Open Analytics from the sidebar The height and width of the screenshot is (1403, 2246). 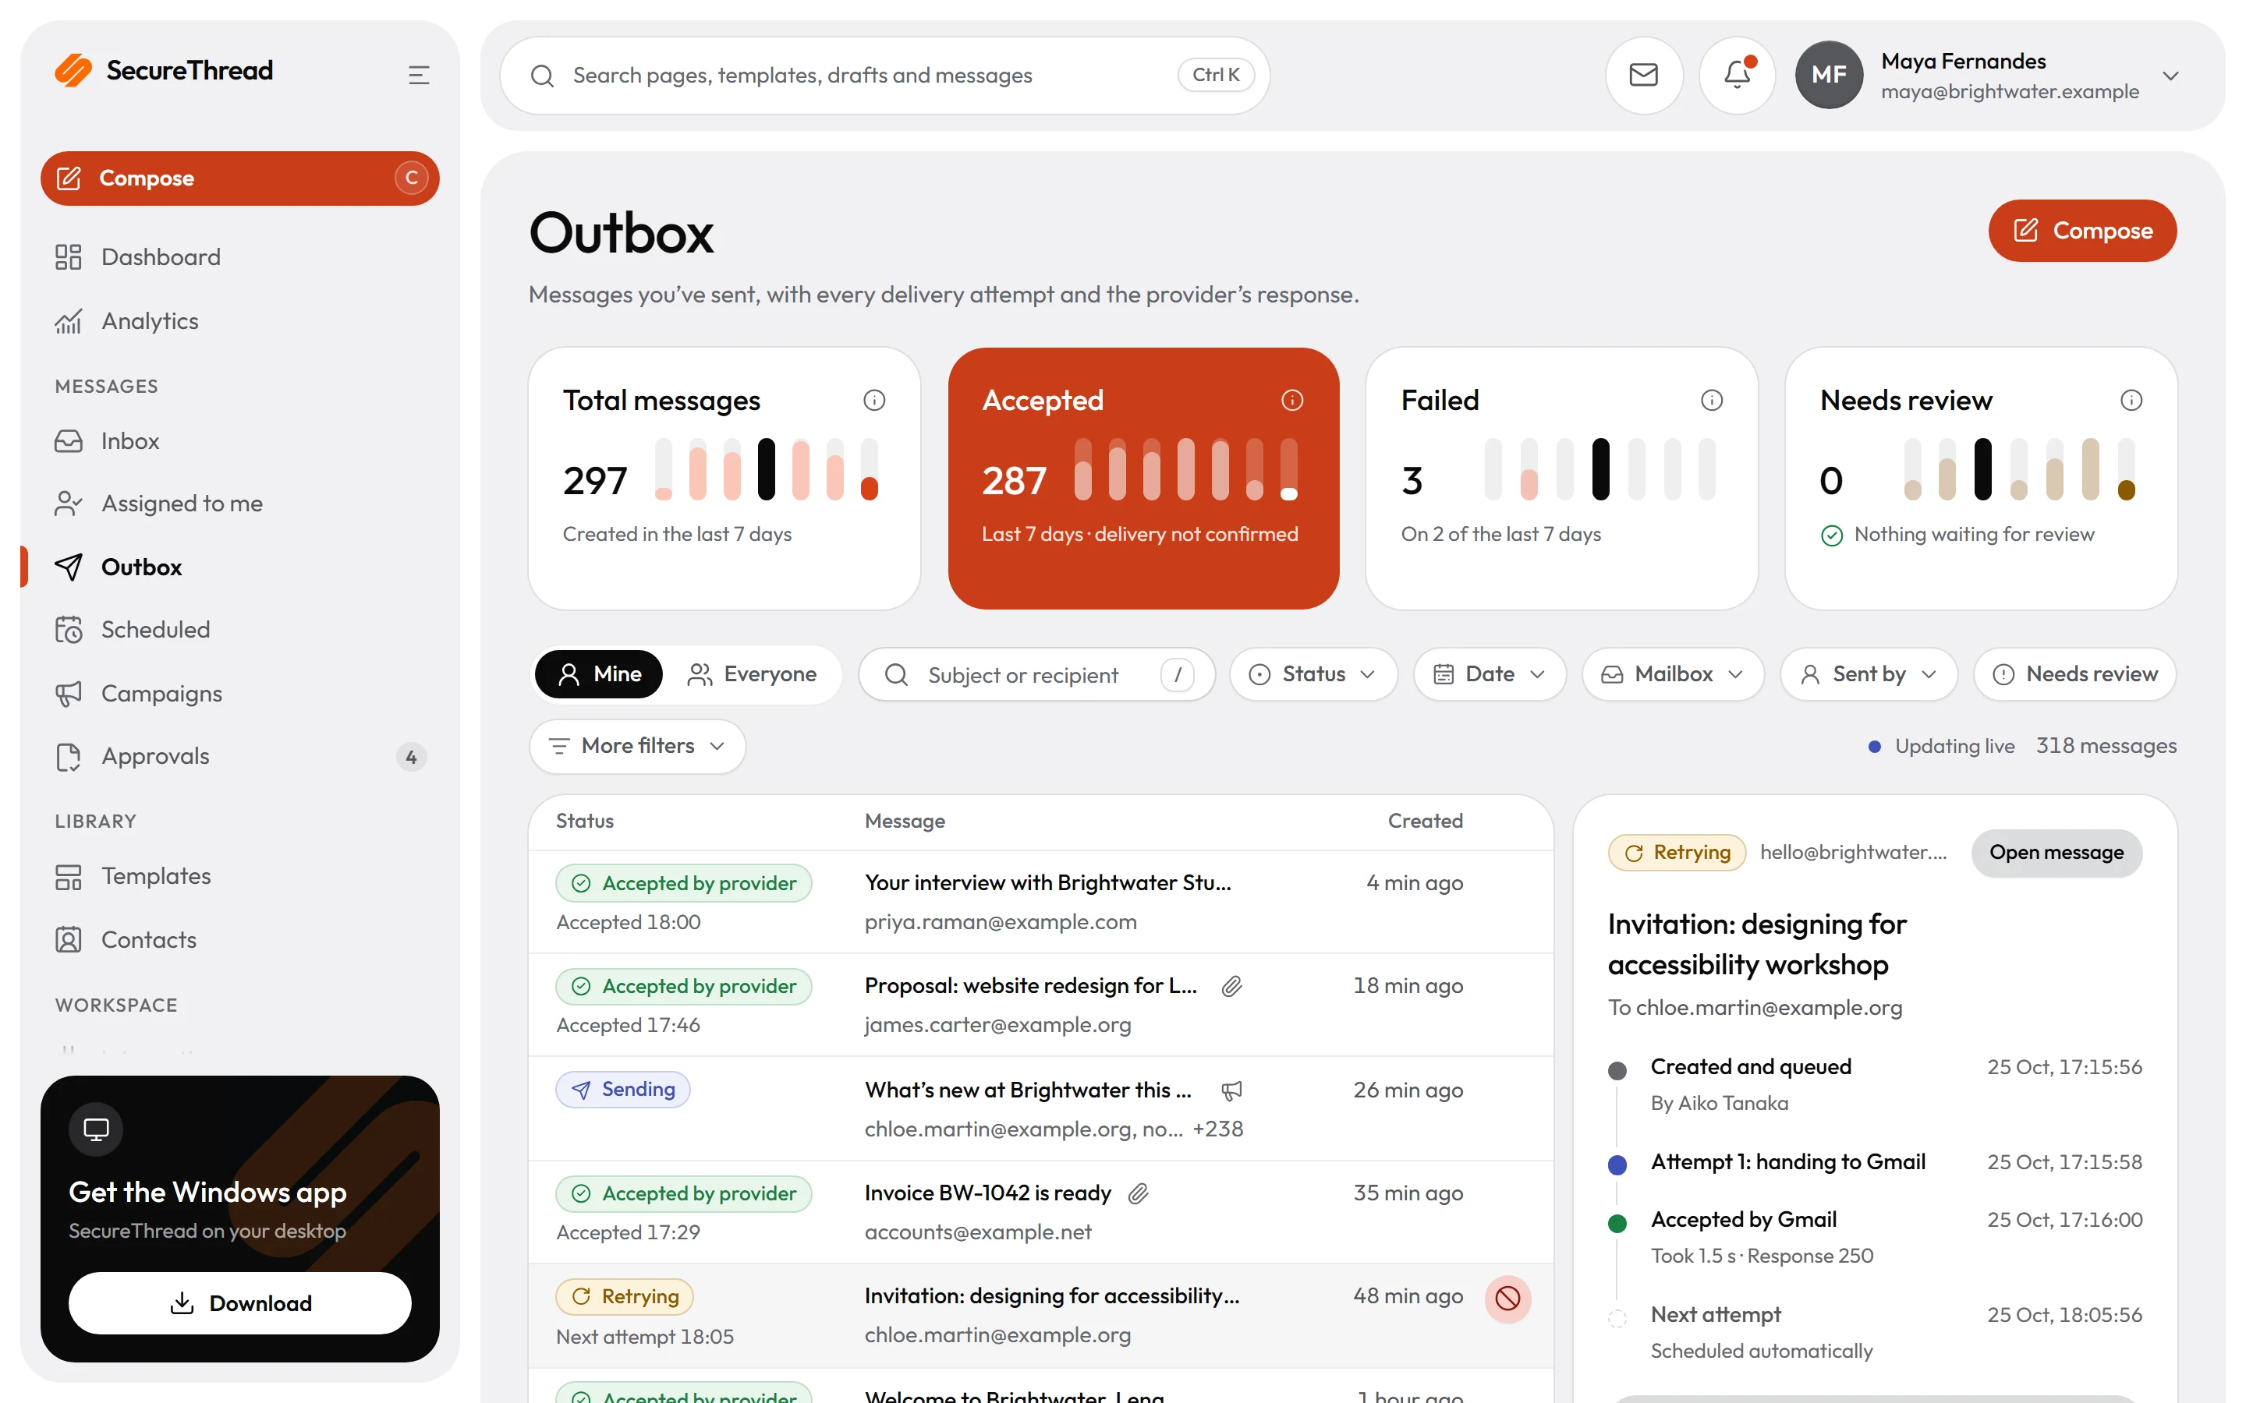[239, 321]
